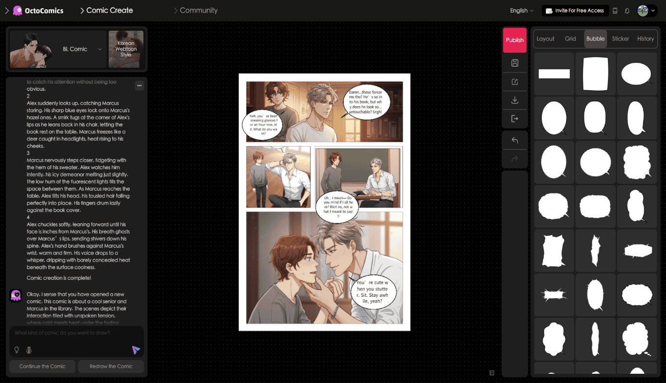Screen dimensions: 666x383
Task: Select the middle-right classroom desk panel
Action: 358,177
